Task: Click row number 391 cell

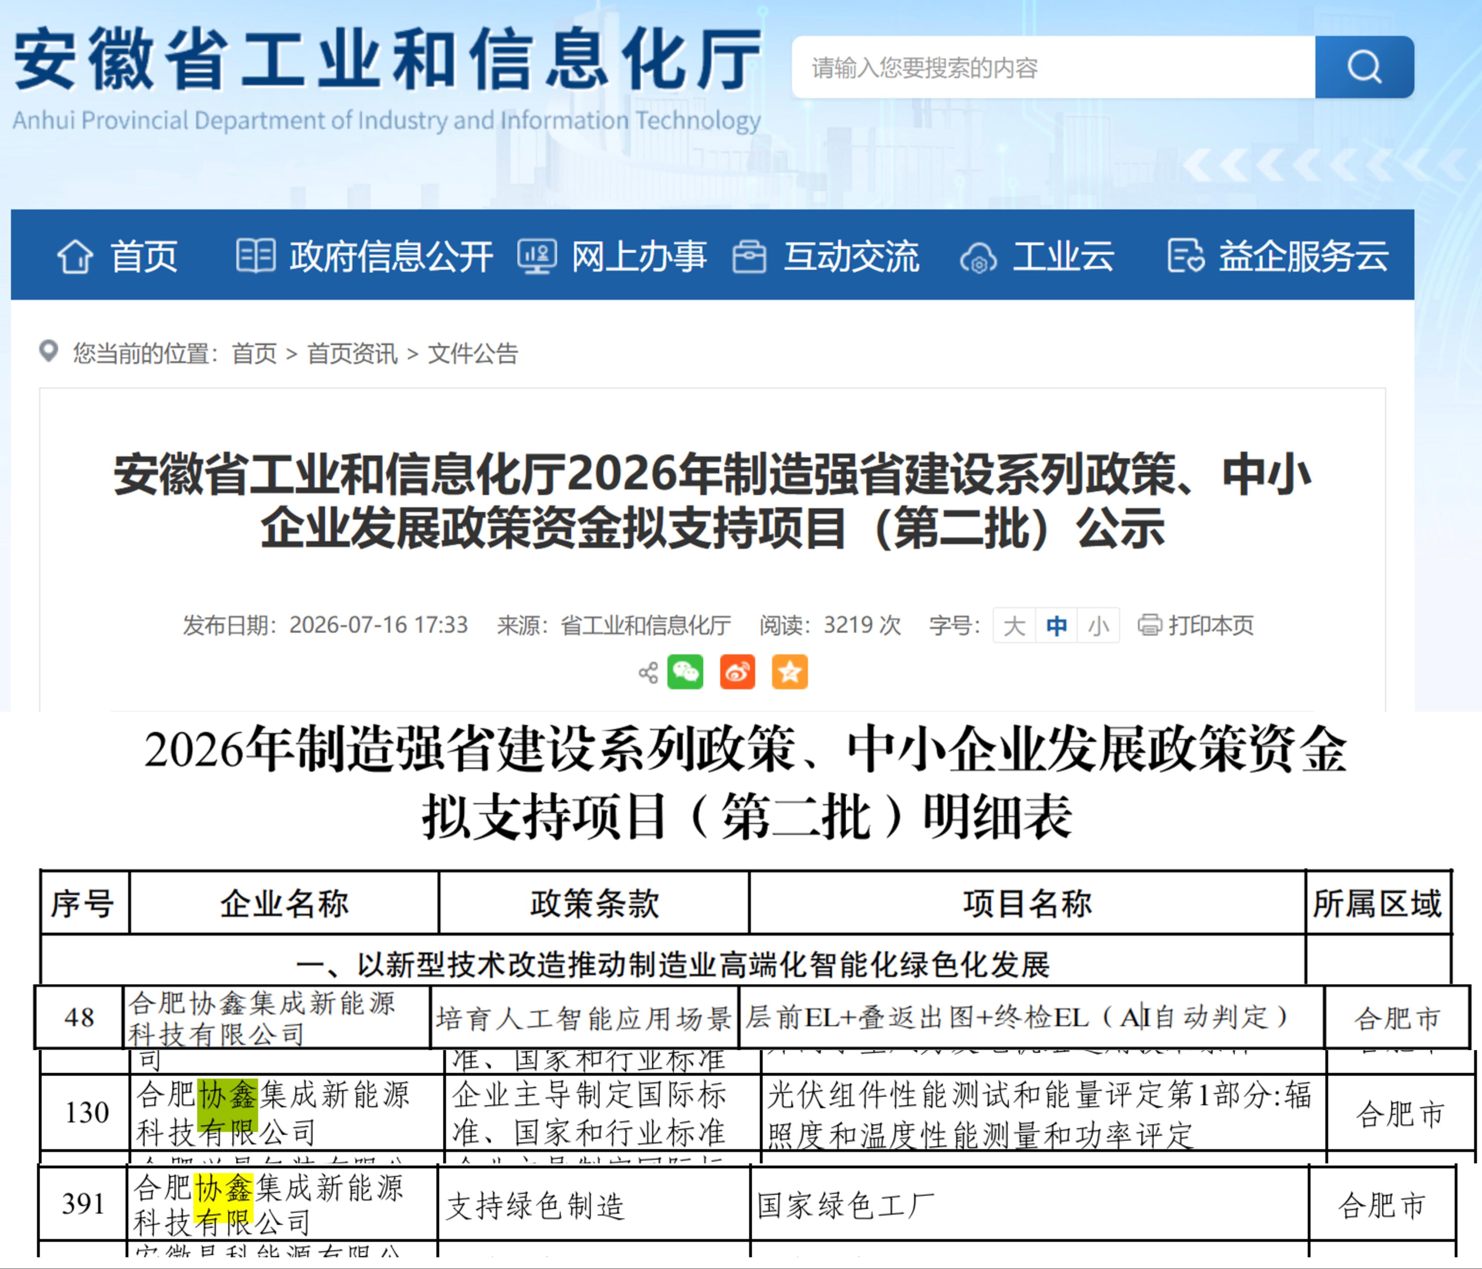Action: tap(83, 1204)
